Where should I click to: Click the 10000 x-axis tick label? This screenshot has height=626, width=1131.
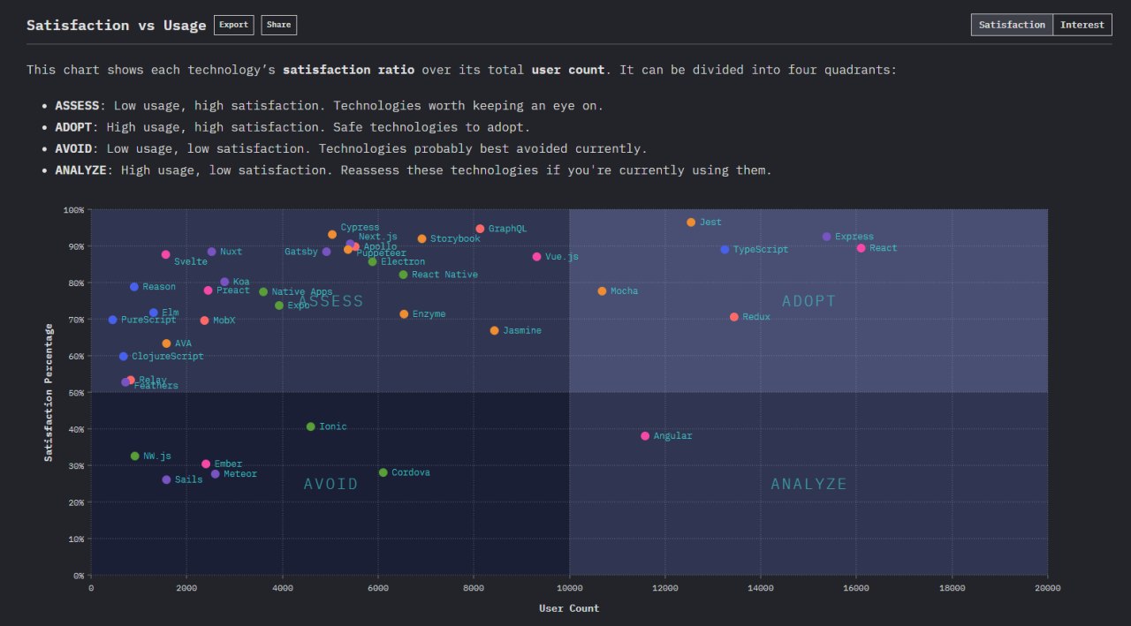(569, 587)
